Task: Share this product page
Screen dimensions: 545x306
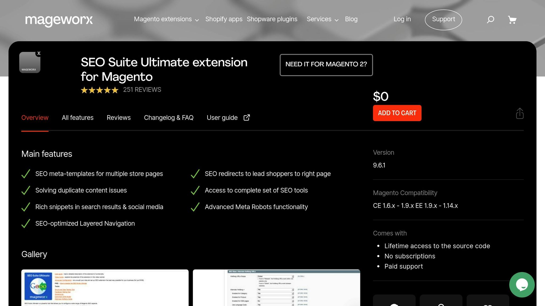Action: [519, 113]
